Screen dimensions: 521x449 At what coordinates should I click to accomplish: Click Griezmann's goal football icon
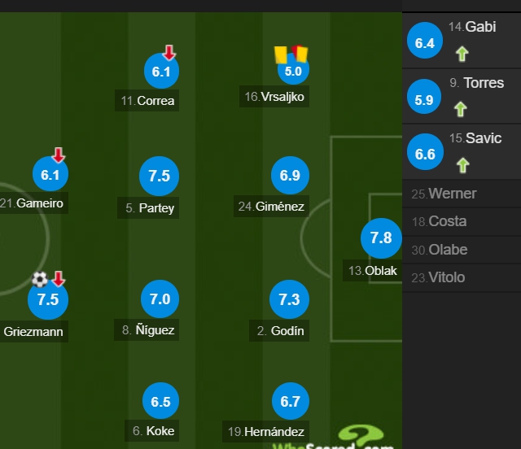coord(40,279)
